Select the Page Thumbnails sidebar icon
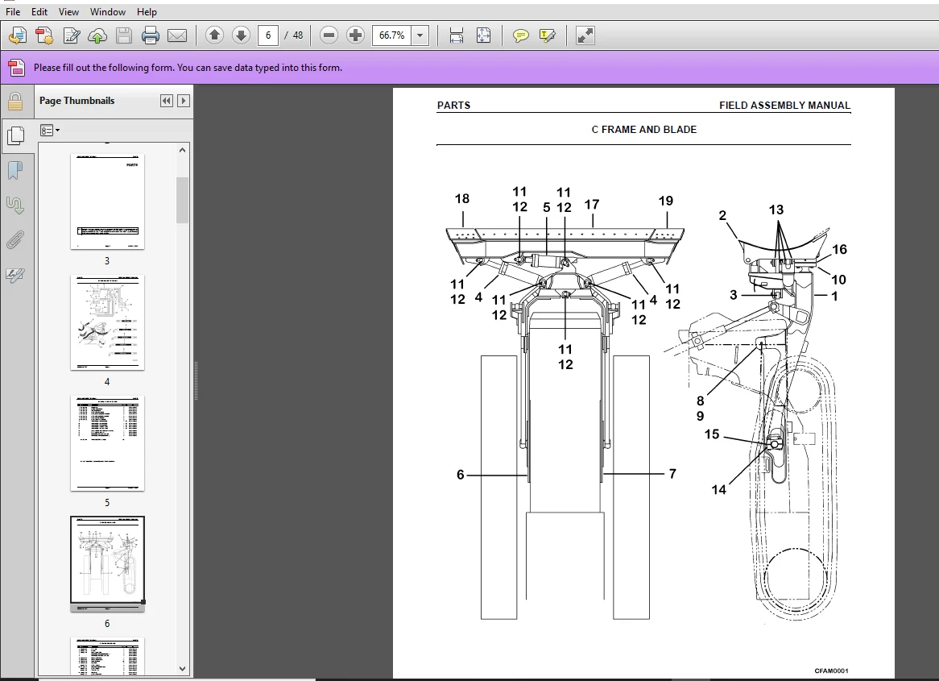 click(15, 135)
